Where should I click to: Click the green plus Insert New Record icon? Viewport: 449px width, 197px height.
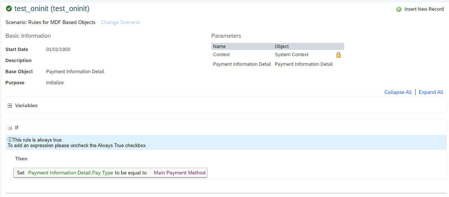click(399, 9)
